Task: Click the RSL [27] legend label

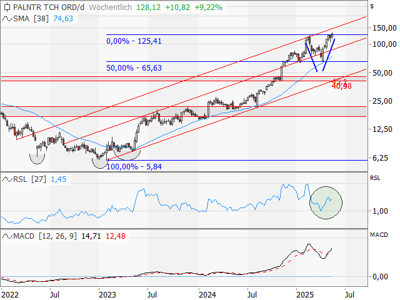Action: click(29, 179)
